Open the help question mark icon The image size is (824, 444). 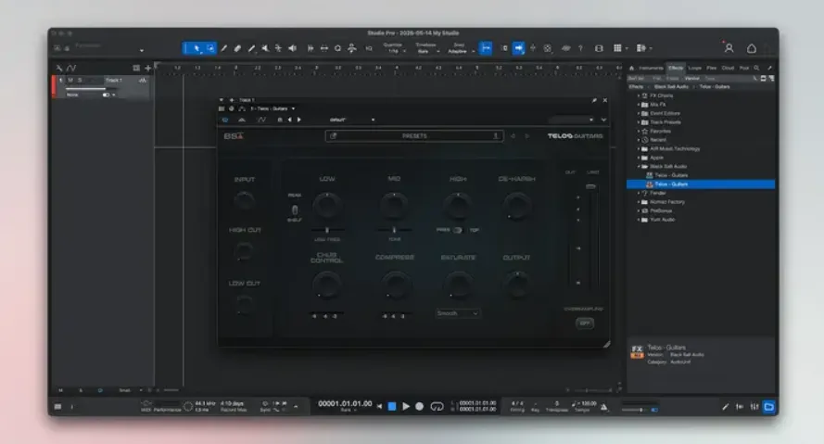coord(580,48)
